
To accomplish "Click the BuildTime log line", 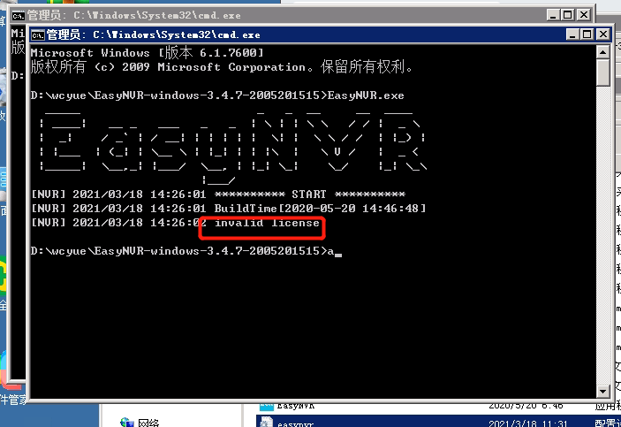I will point(229,209).
